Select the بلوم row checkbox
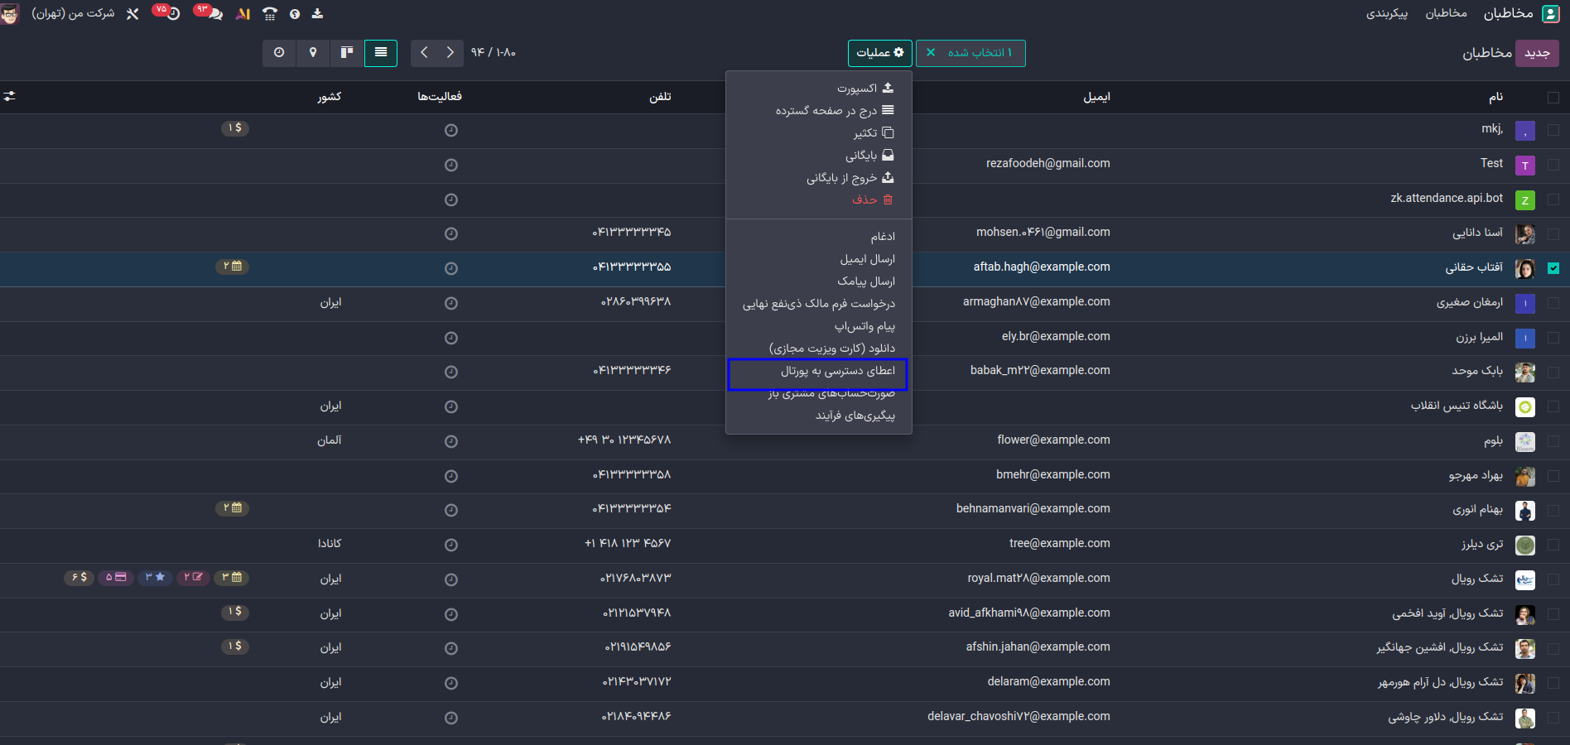Image resolution: width=1570 pixels, height=745 pixels. 1553,441
